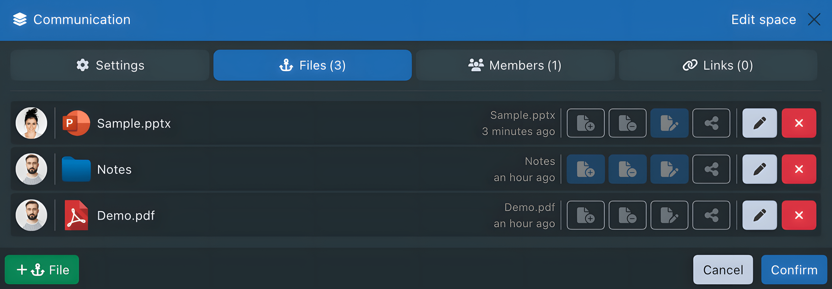Viewport: 832px width, 289px height.
Task: Click the avatar next to Demo.pdf
Action: [32, 215]
